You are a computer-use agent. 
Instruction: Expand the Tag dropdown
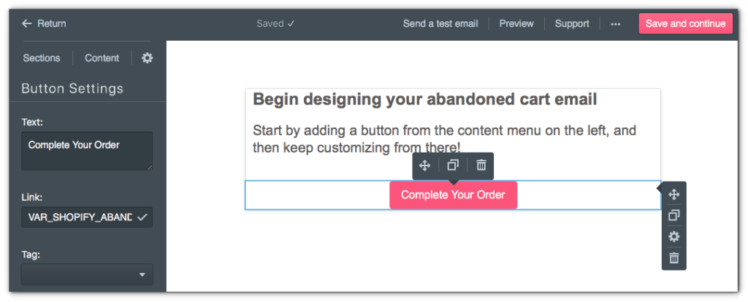point(87,274)
